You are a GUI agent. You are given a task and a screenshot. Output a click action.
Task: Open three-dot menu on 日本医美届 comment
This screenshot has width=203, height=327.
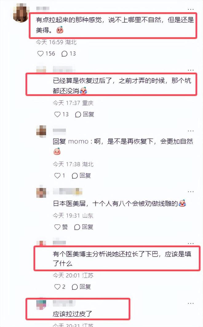(191, 192)
